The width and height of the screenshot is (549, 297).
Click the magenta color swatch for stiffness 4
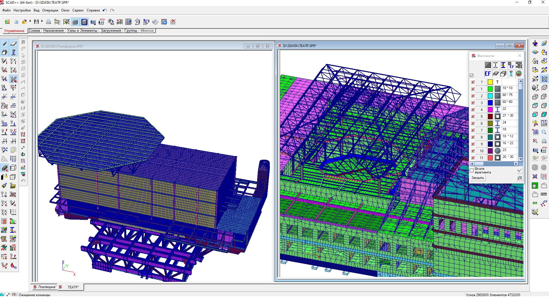click(490, 110)
